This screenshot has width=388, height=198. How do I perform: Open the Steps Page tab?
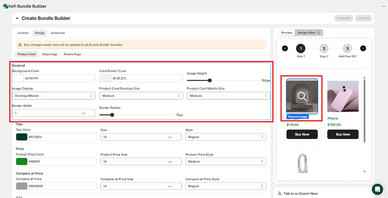50,54
